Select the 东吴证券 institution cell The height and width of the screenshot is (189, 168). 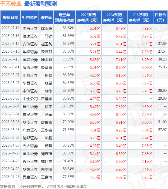click(x=30, y=115)
